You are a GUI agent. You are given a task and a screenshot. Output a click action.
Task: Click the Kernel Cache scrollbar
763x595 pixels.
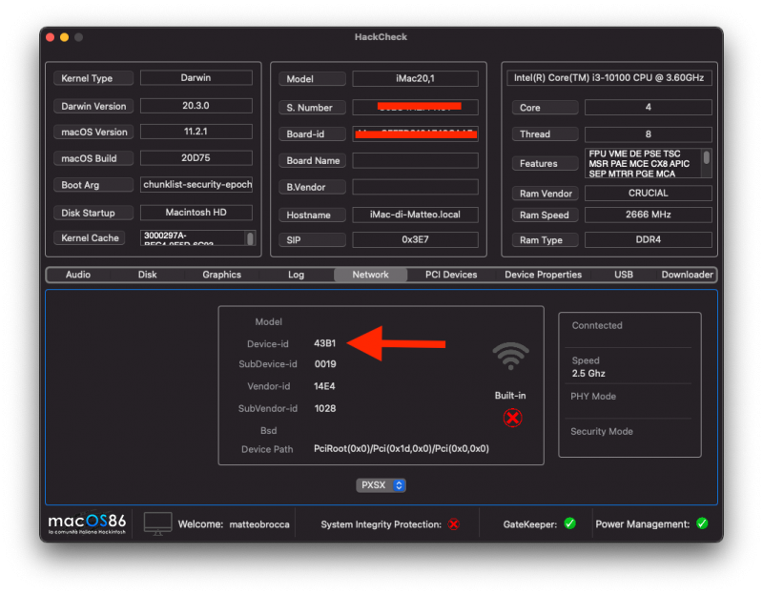tap(250, 237)
